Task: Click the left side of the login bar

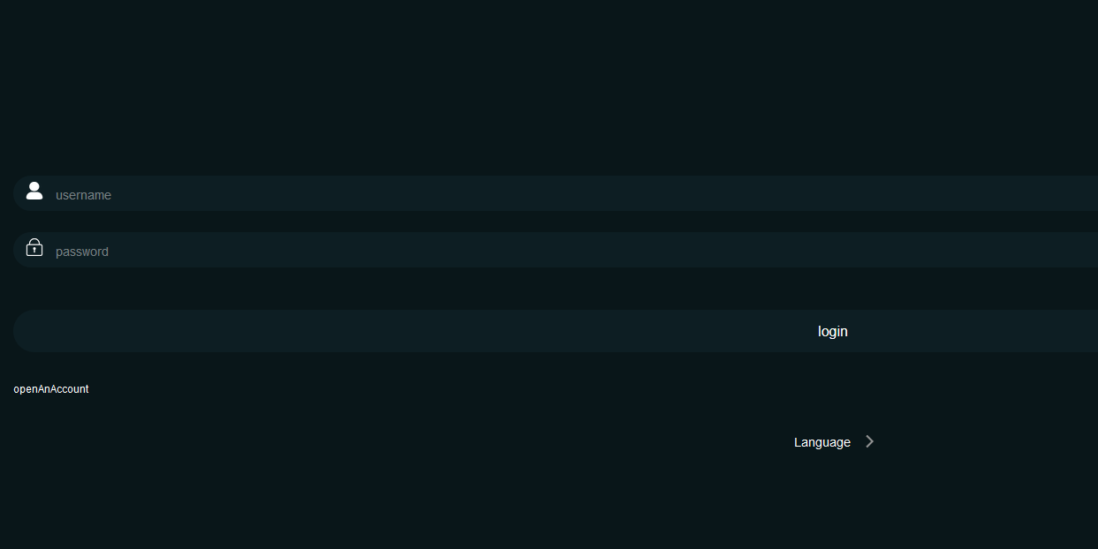Action: click(x=177, y=331)
